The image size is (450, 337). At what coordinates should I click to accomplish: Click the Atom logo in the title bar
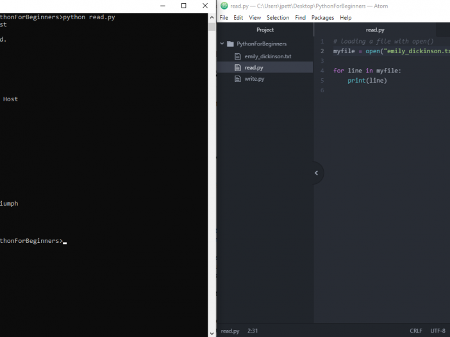coord(224,6)
